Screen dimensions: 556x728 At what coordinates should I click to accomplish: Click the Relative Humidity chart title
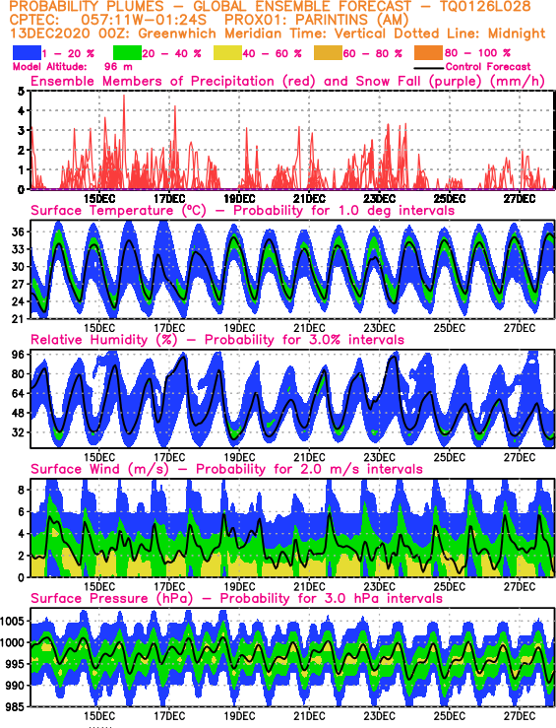(217, 340)
